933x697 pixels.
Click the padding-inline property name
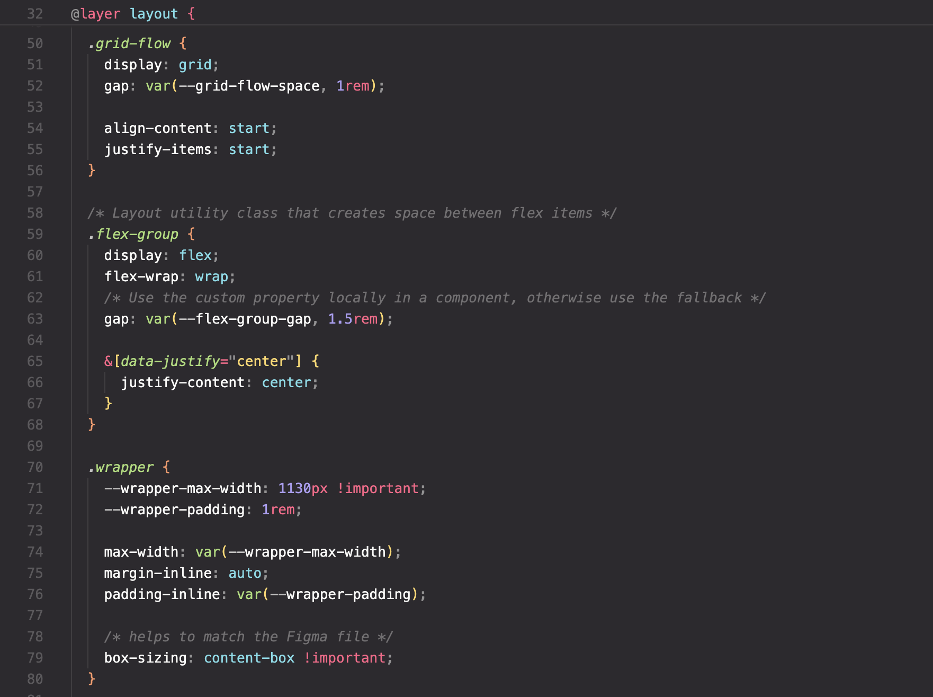[162, 594]
